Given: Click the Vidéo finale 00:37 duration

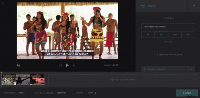Looking at the screenshot, I should point(22,93).
